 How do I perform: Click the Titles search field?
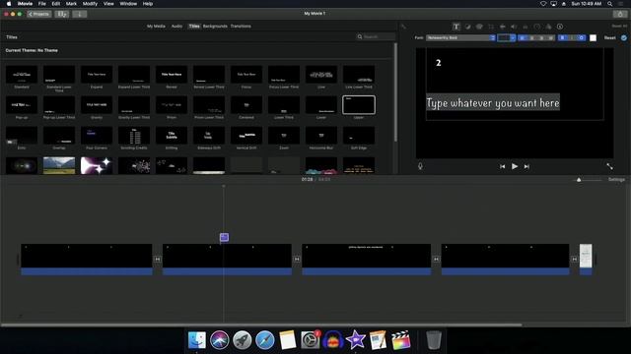point(376,36)
